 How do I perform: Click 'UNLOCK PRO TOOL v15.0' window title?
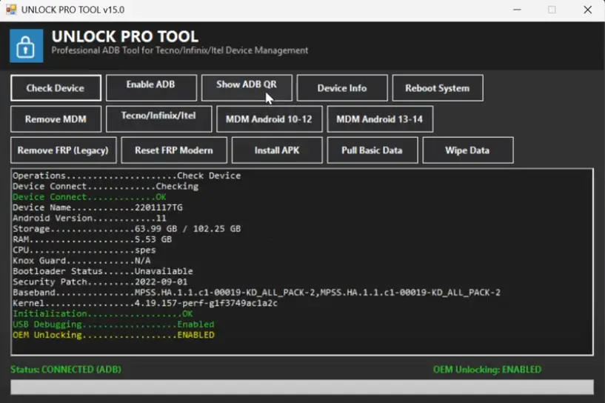(73, 10)
